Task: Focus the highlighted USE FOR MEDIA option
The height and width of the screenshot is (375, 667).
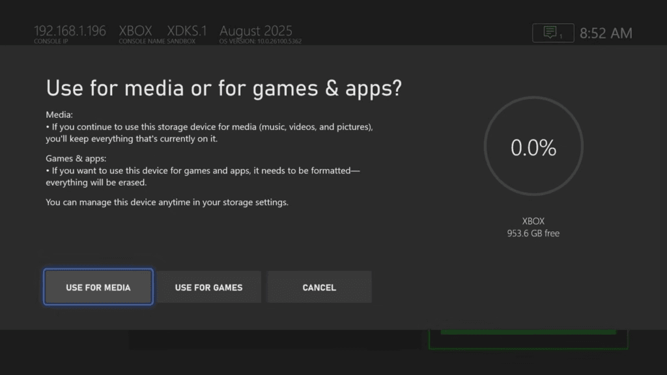Action: [x=98, y=286]
